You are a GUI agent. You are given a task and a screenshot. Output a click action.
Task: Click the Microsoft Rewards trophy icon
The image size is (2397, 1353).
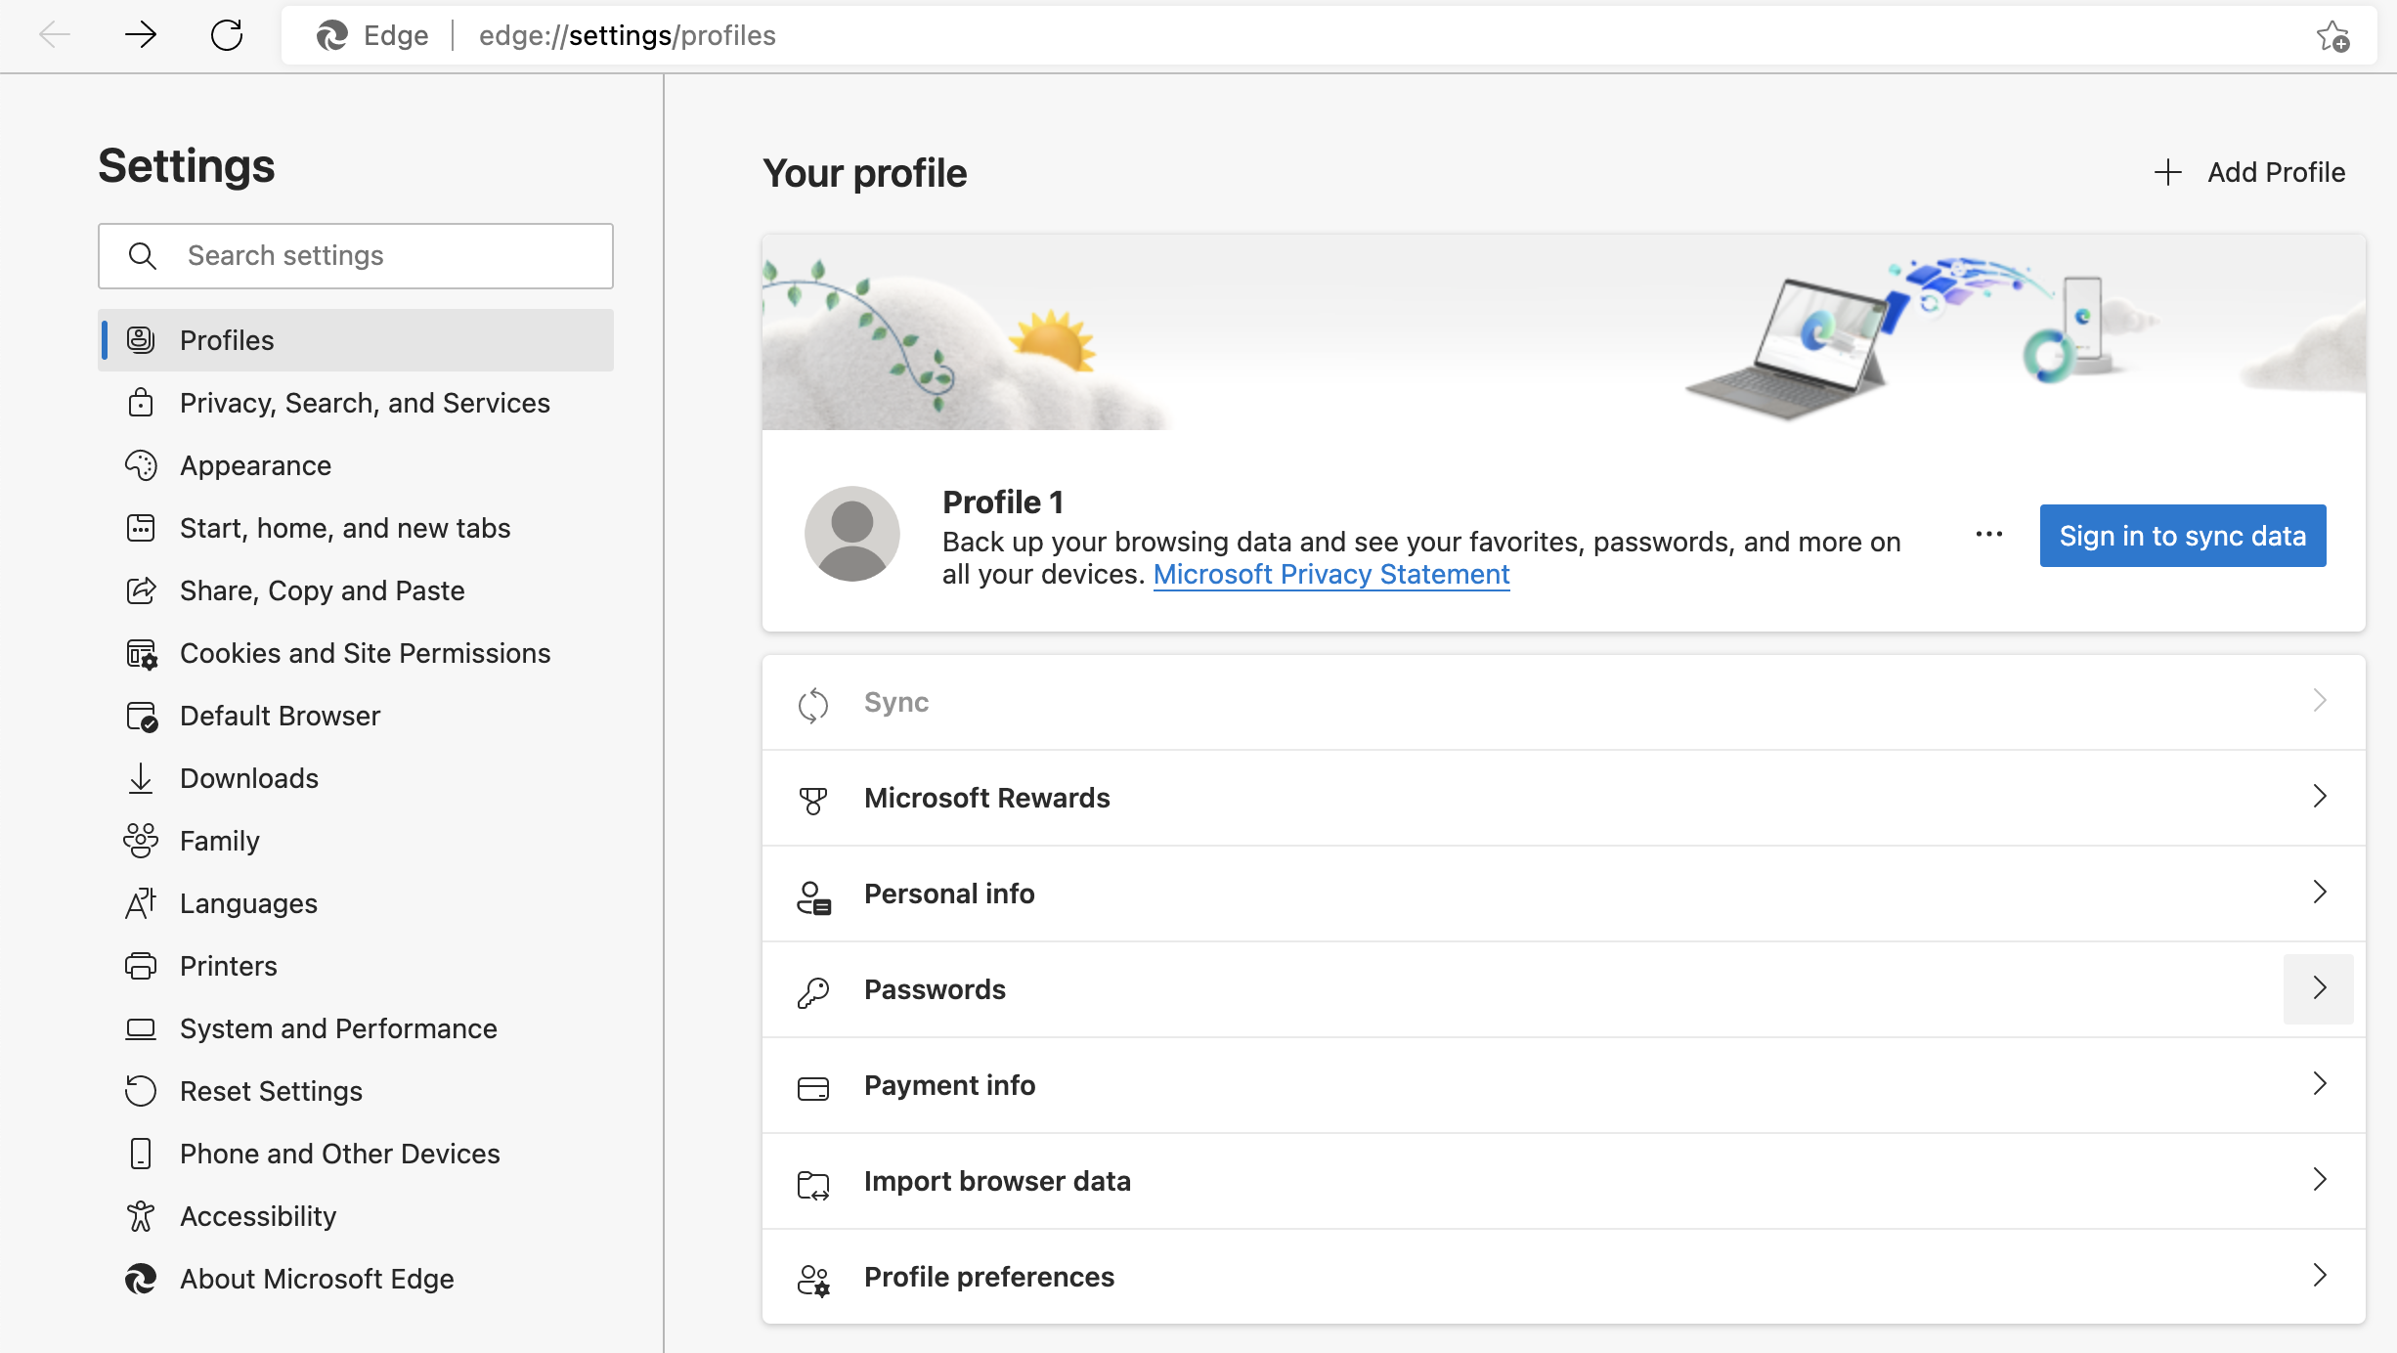(813, 800)
